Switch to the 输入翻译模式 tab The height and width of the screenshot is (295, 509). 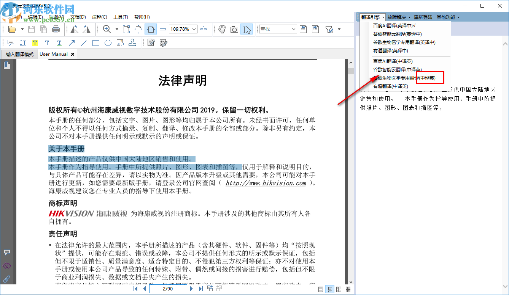[19, 54]
